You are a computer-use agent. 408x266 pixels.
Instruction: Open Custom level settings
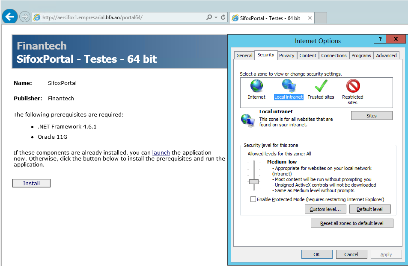pos(325,209)
